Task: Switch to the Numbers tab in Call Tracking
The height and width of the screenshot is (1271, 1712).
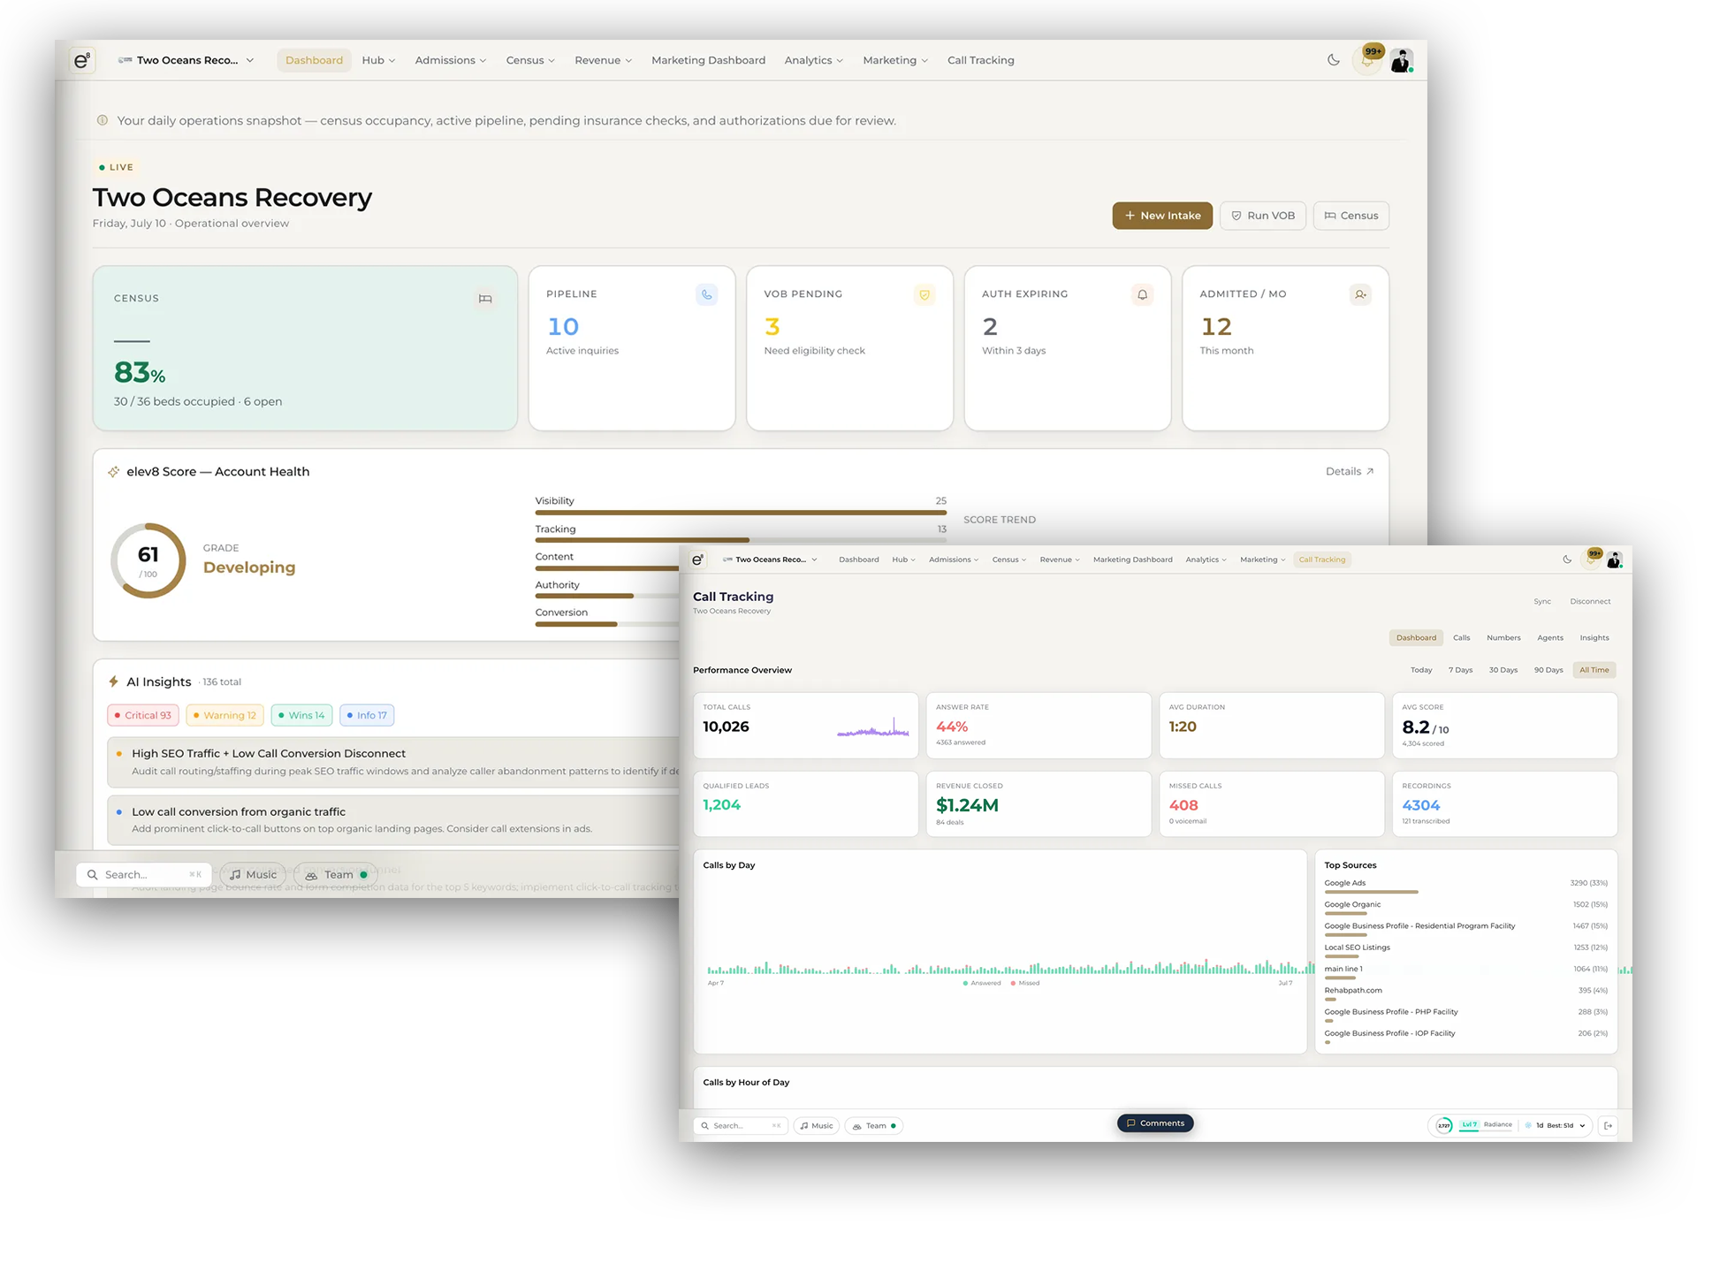Action: [1503, 637]
